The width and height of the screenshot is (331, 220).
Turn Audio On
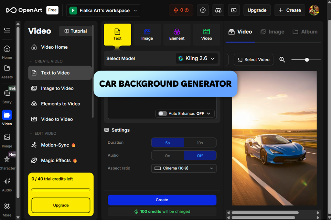tap(168, 156)
